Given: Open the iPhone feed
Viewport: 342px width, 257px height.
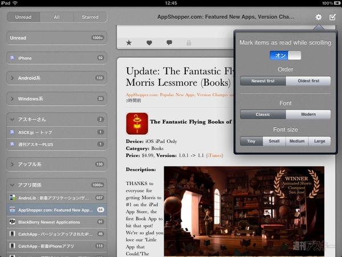Looking at the screenshot, I should (x=56, y=58).
